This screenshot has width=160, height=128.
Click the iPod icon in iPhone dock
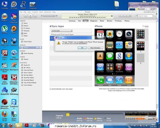129,80
